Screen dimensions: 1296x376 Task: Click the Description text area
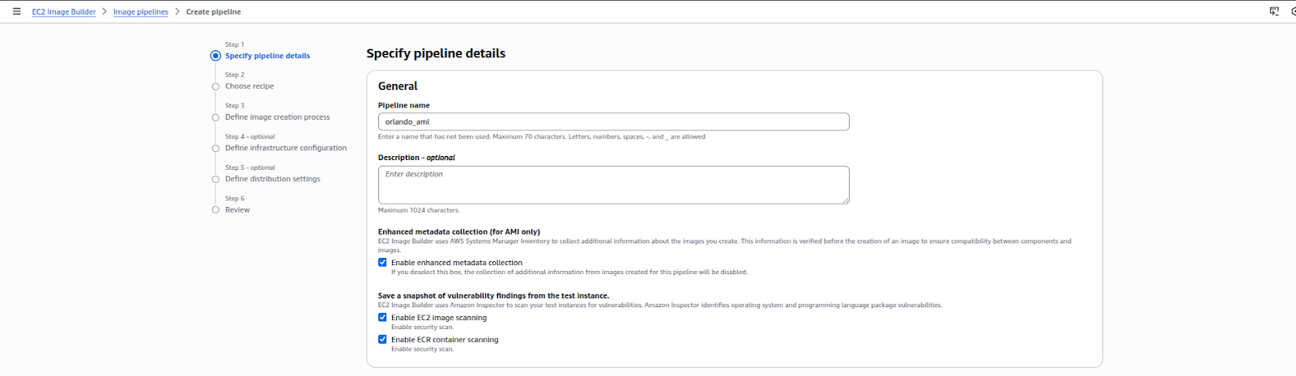[x=613, y=184]
